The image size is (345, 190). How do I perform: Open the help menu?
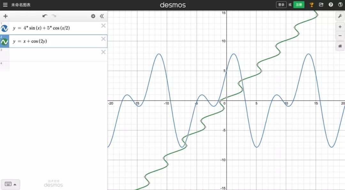coord(331,4)
